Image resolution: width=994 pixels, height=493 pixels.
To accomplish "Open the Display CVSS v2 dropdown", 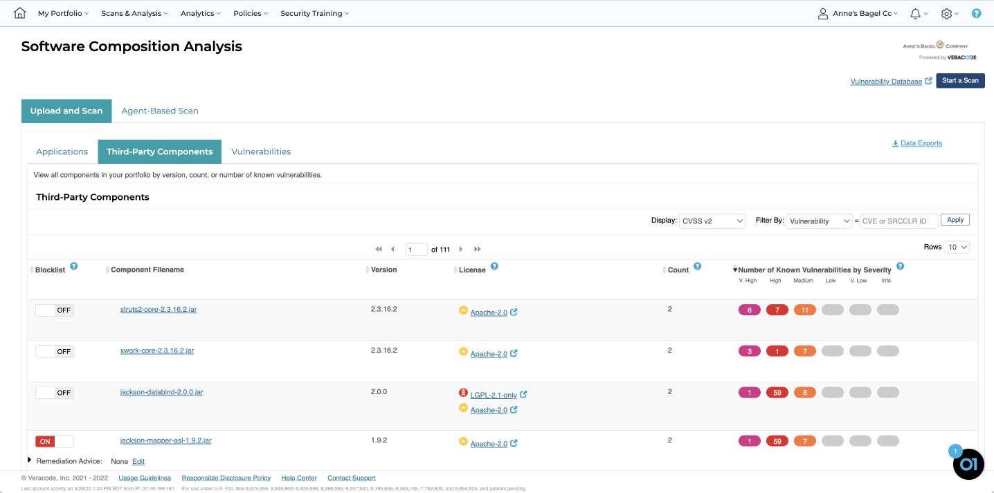I will pos(712,221).
